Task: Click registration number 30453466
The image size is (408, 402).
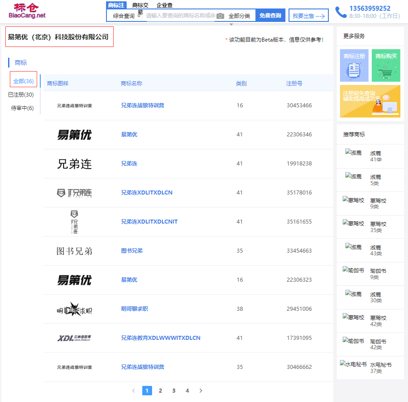Action: pyautogui.click(x=299, y=106)
